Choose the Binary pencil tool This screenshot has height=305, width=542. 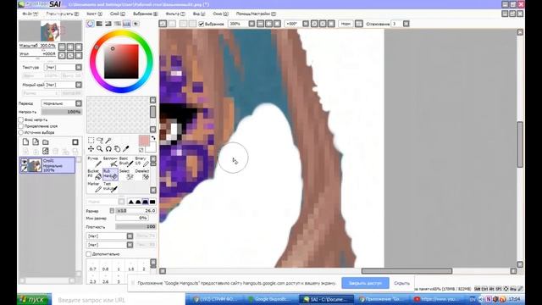141,162
